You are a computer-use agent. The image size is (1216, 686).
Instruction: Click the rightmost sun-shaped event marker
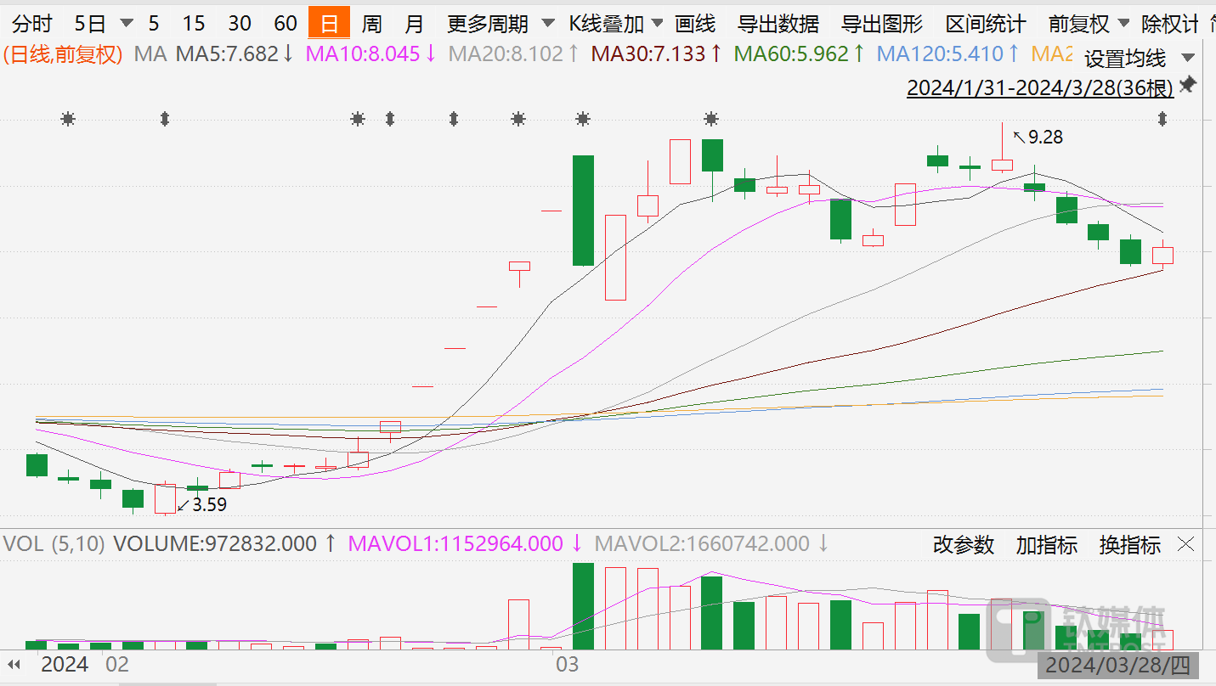pyautogui.click(x=711, y=120)
